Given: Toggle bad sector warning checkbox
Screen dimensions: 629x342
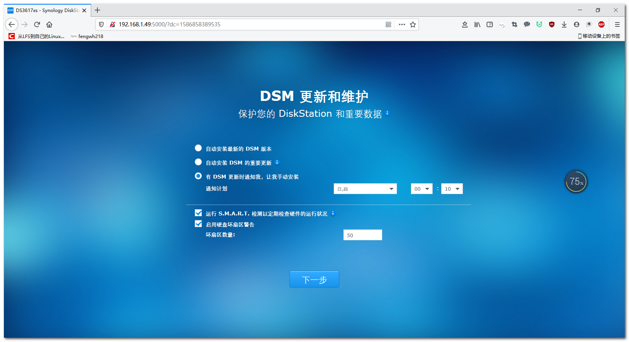Looking at the screenshot, I should pos(198,224).
